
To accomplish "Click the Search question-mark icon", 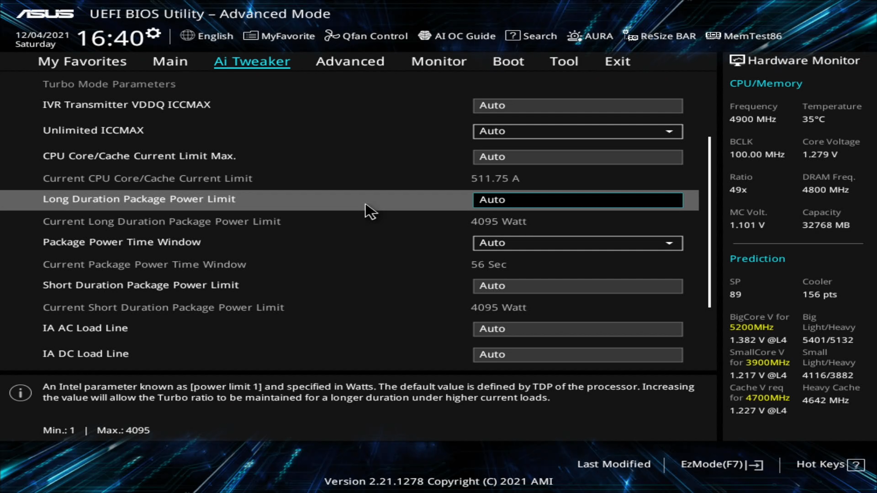I will click(x=512, y=36).
